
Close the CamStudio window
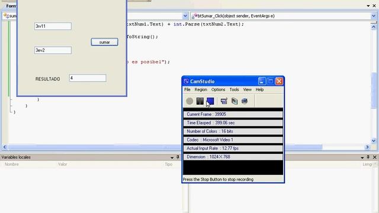(279, 82)
